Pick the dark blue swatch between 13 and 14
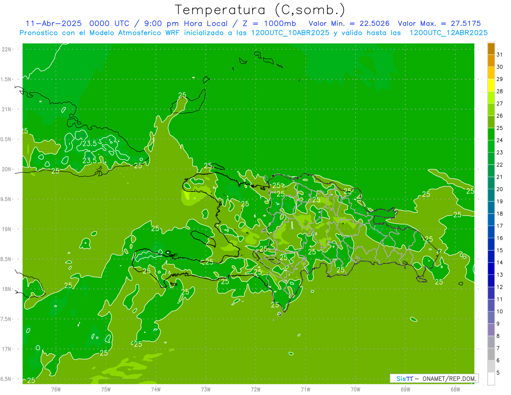This screenshot has width=511, height=395. point(491,268)
